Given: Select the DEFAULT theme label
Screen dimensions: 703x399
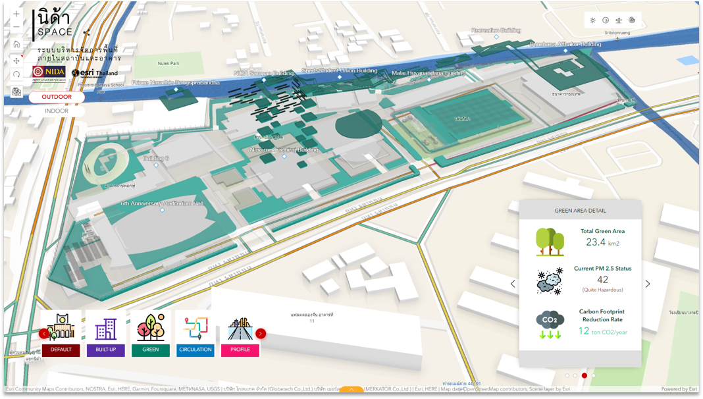Looking at the screenshot, I should (x=61, y=350).
